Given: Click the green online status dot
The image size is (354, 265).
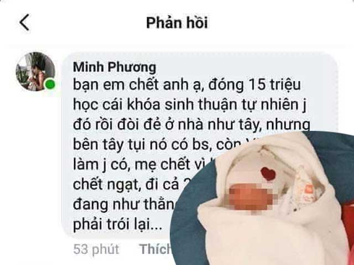Looking at the screenshot, I should pos(50,84).
